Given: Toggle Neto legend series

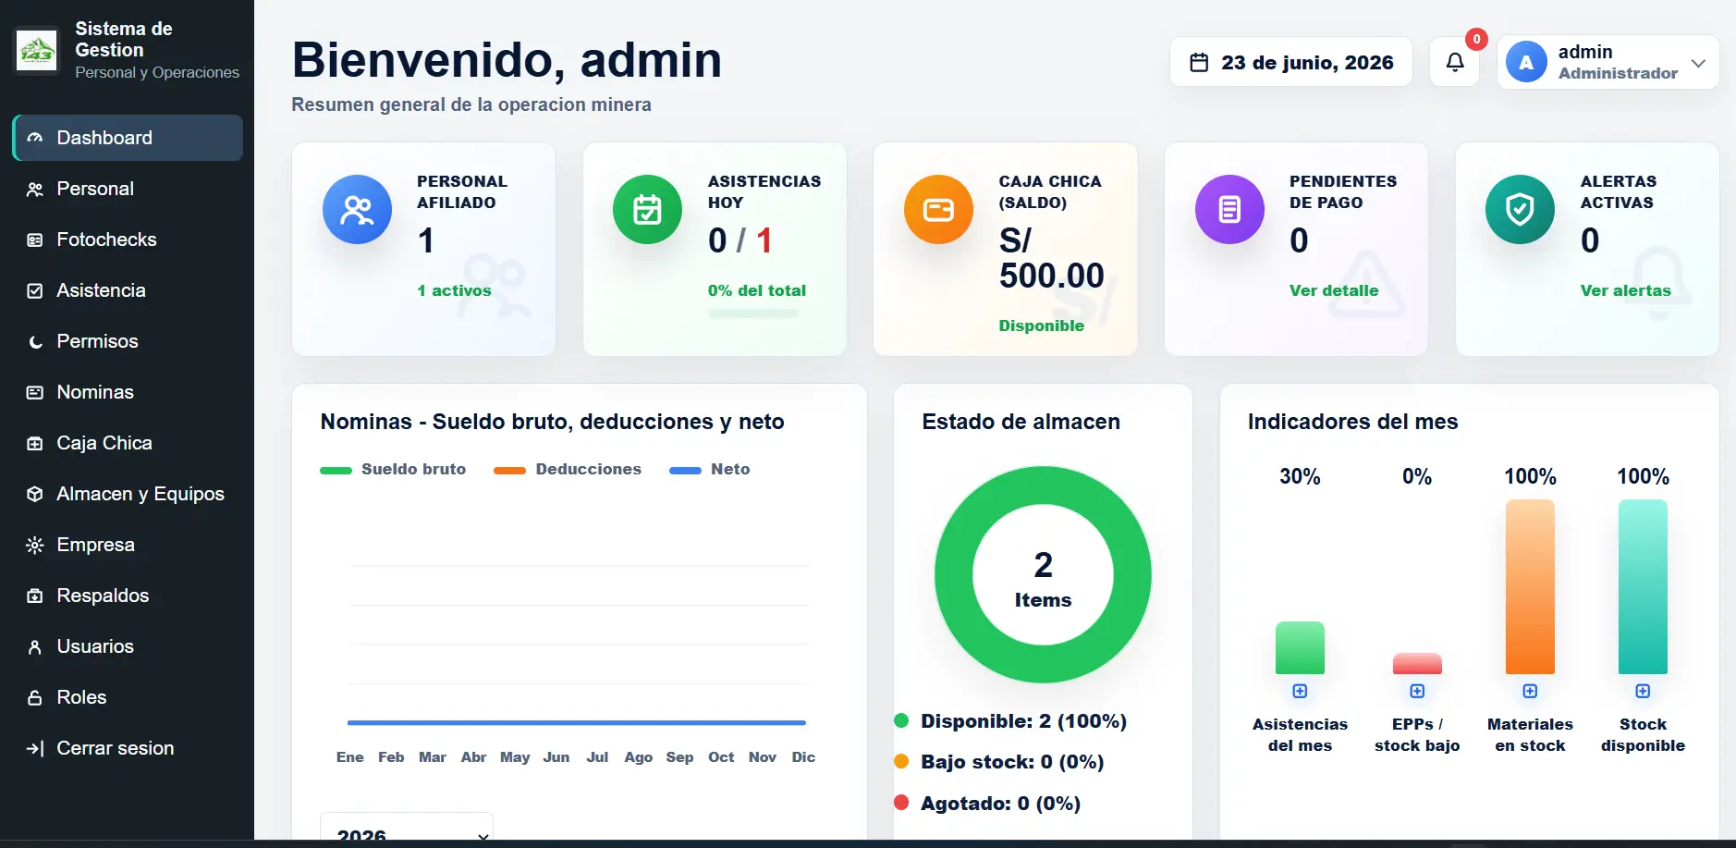Looking at the screenshot, I should click(x=710, y=470).
